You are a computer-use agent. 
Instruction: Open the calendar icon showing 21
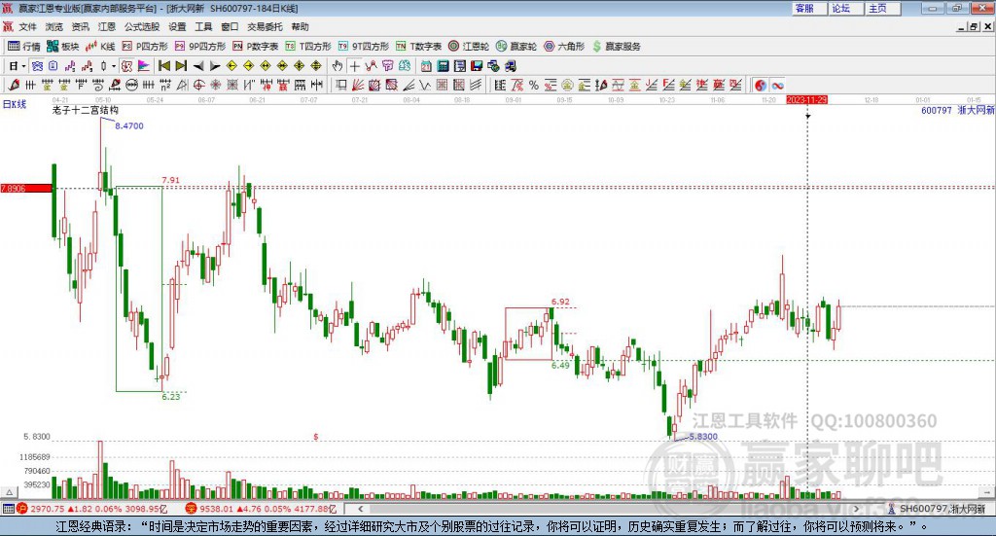[x=426, y=66]
